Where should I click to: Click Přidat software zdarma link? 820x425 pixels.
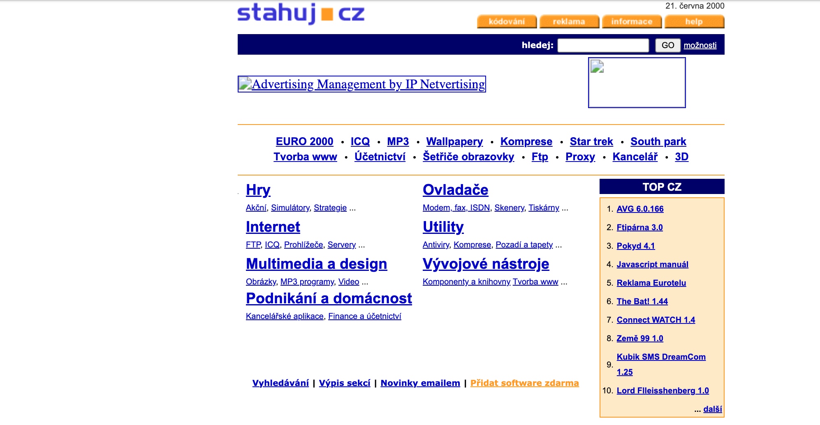pos(525,383)
